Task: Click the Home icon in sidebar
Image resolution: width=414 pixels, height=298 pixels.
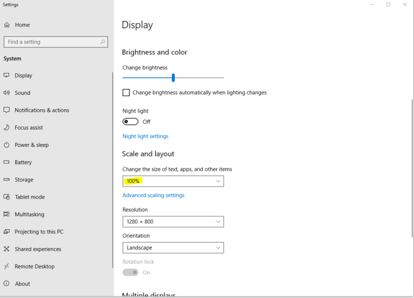Action: [x=7, y=25]
